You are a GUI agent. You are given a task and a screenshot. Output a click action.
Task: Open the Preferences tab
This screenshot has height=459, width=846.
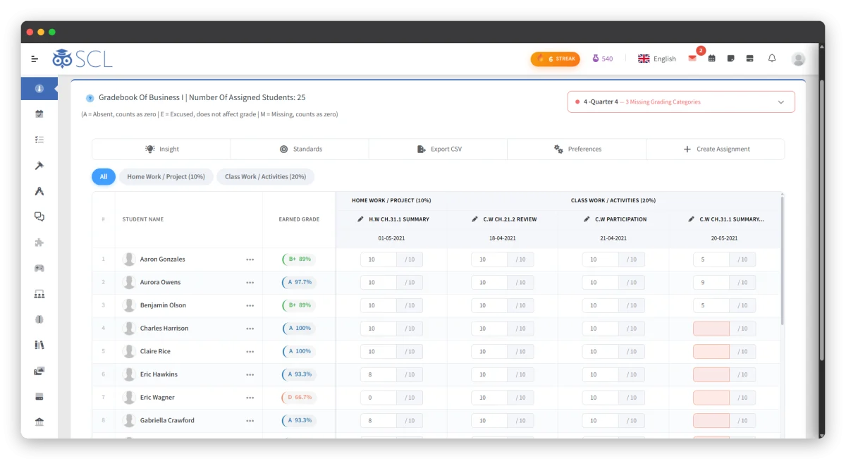(577, 149)
